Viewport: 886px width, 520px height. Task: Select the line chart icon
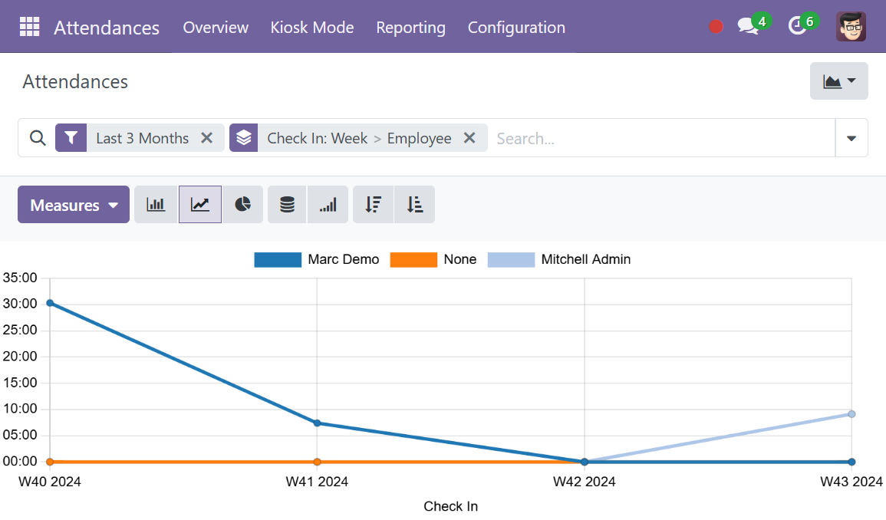coord(199,204)
